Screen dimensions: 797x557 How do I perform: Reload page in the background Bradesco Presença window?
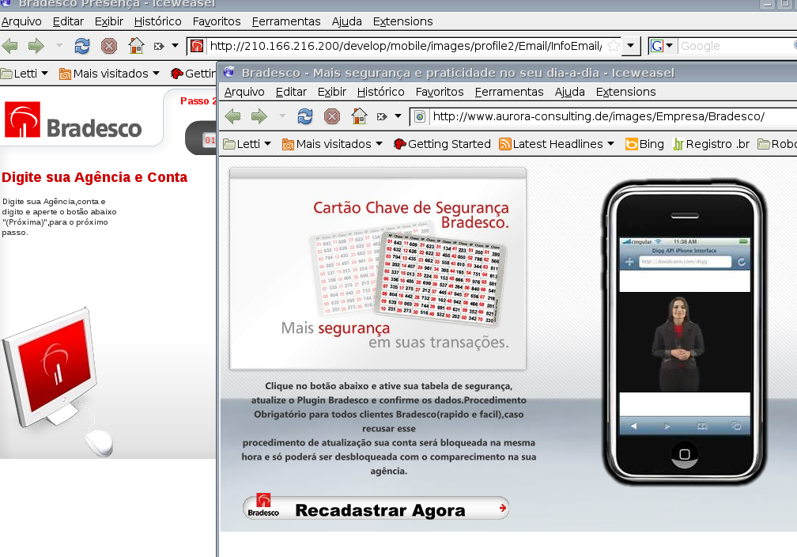(x=82, y=47)
